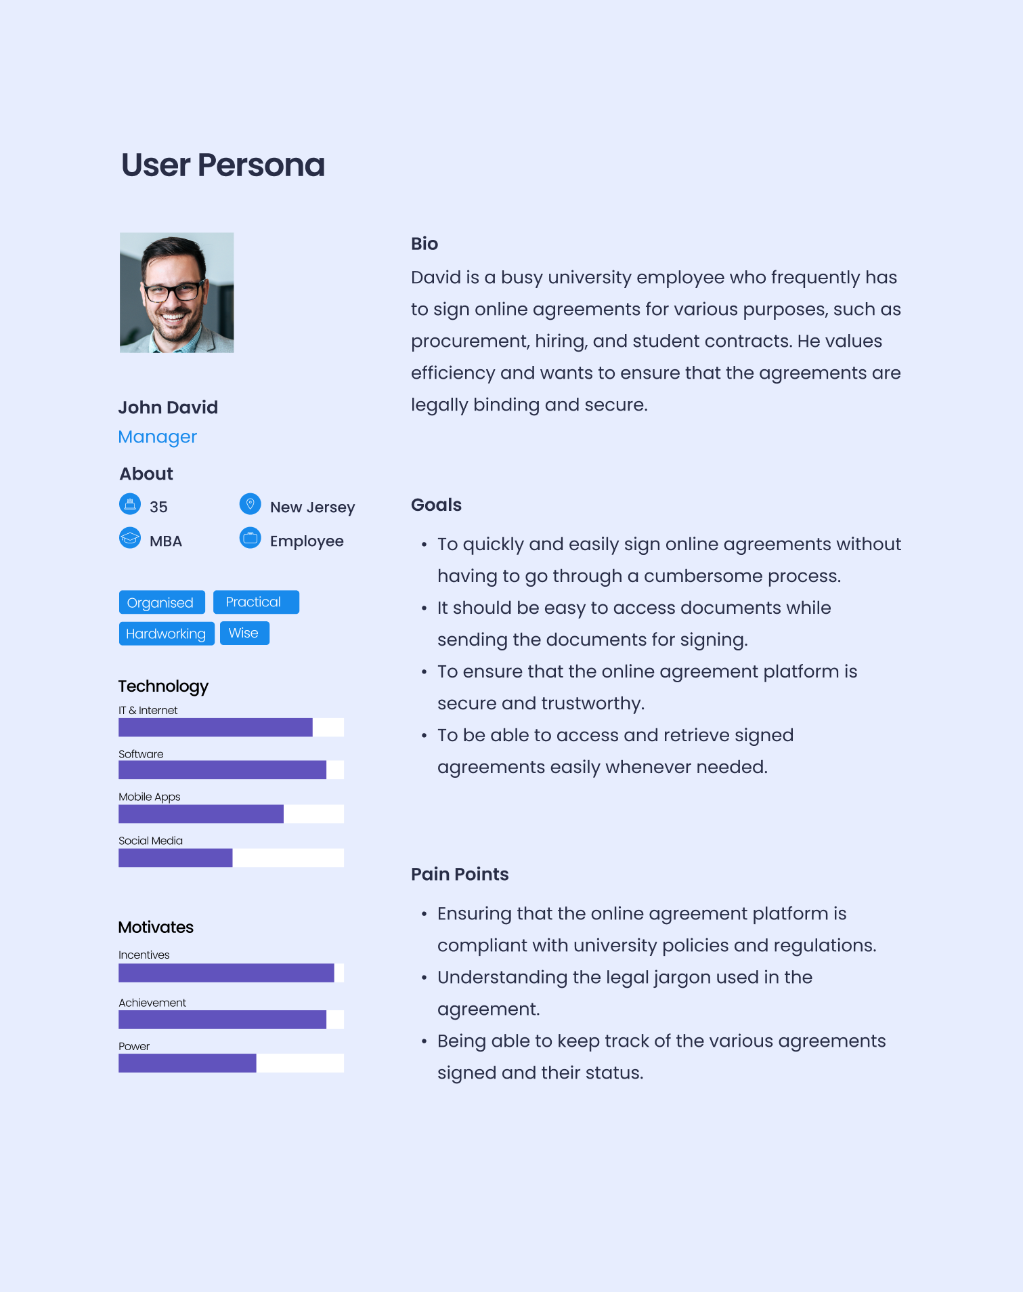
Task: Click the IT & Internet skill bar
Action: tap(231, 728)
